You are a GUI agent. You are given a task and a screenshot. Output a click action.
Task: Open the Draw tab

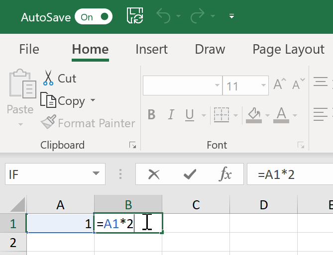point(210,49)
